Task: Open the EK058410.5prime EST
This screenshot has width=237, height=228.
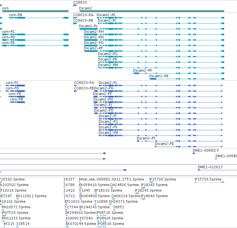Action: (x=80, y=188)
